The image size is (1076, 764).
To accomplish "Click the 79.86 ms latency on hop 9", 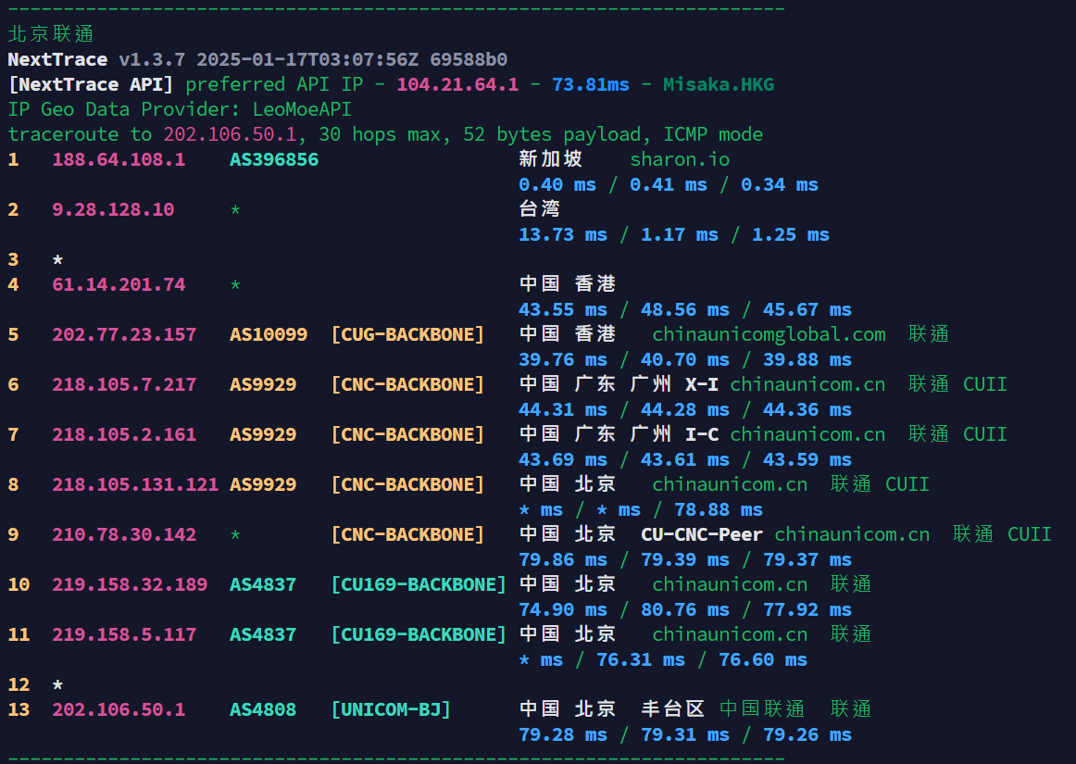I will 563,560.
